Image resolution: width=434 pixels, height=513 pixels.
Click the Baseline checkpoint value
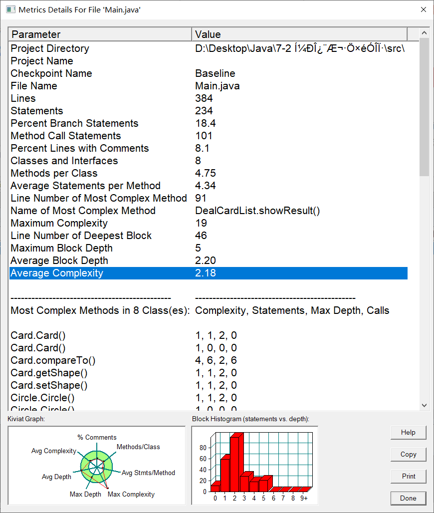click(215, 73)
